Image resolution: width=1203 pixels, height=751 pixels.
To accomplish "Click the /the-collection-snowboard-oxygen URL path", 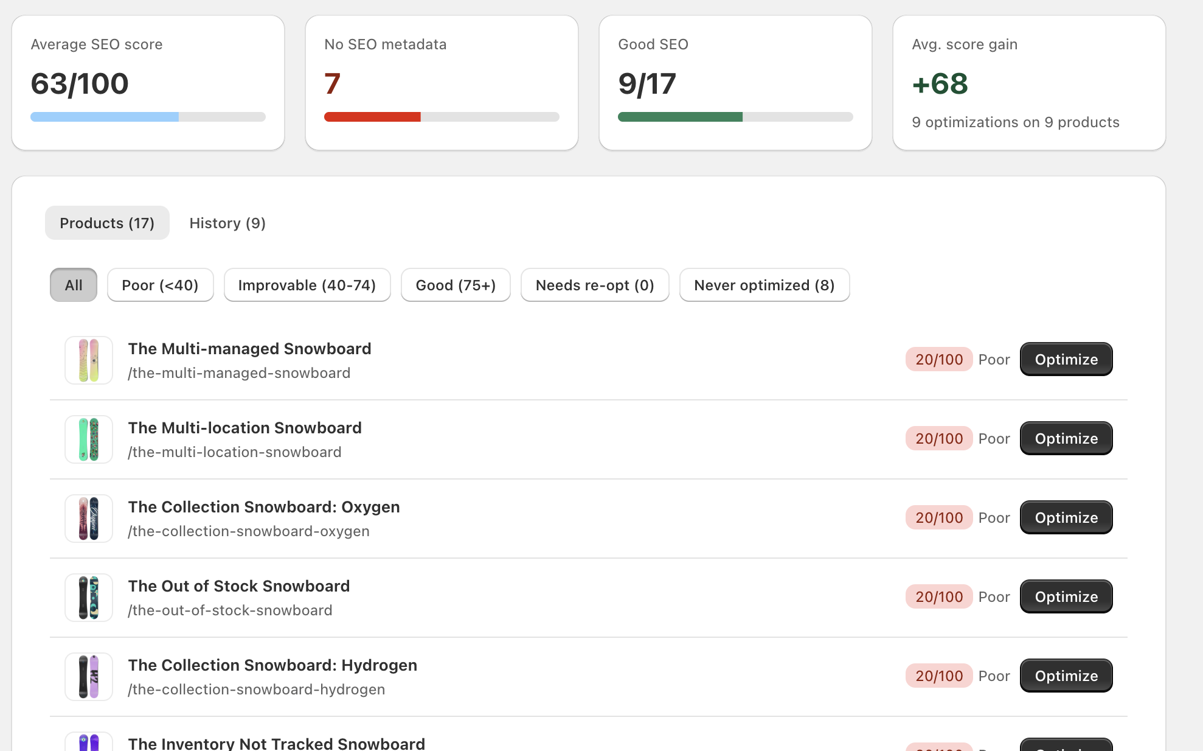I will [x=249, y=531].
